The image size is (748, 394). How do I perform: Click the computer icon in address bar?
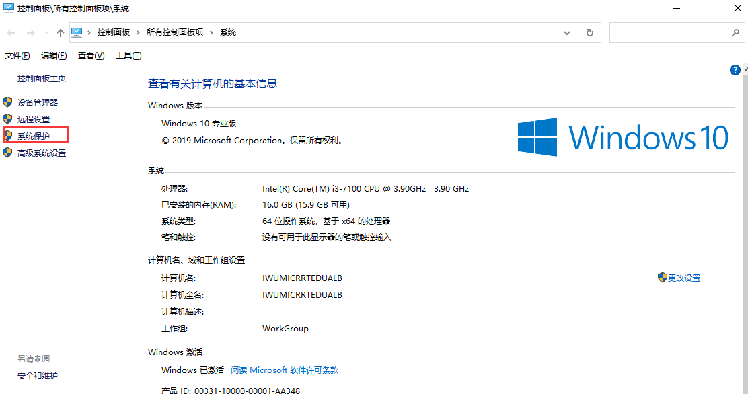[77, 32]
